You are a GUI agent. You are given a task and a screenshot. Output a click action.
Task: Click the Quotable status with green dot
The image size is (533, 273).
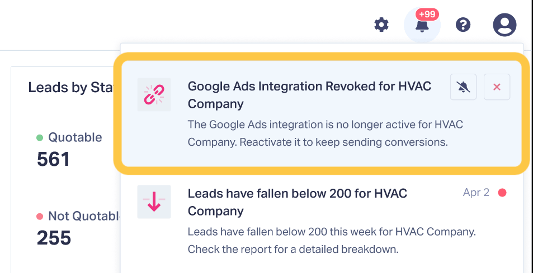point(69,137)
